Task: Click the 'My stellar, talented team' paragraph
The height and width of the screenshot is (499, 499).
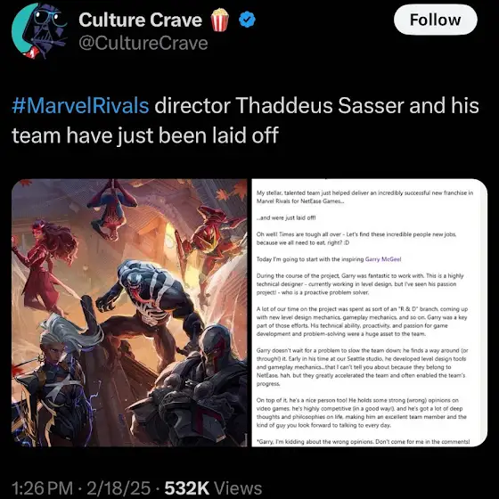Action: pos(364,197)
